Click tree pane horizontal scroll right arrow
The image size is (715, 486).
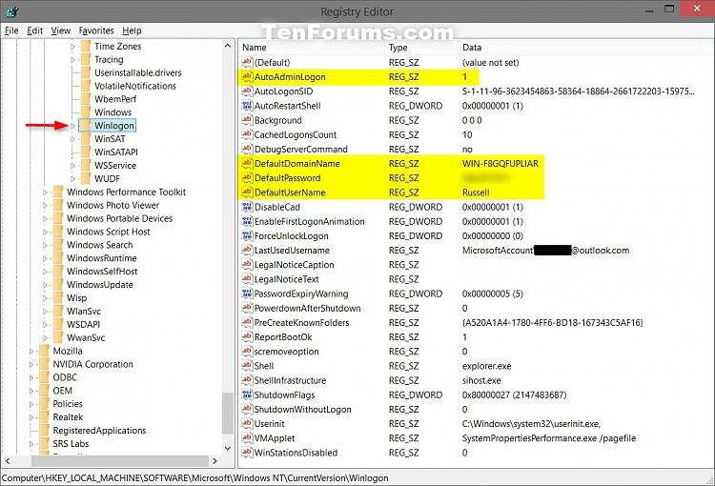214,461
